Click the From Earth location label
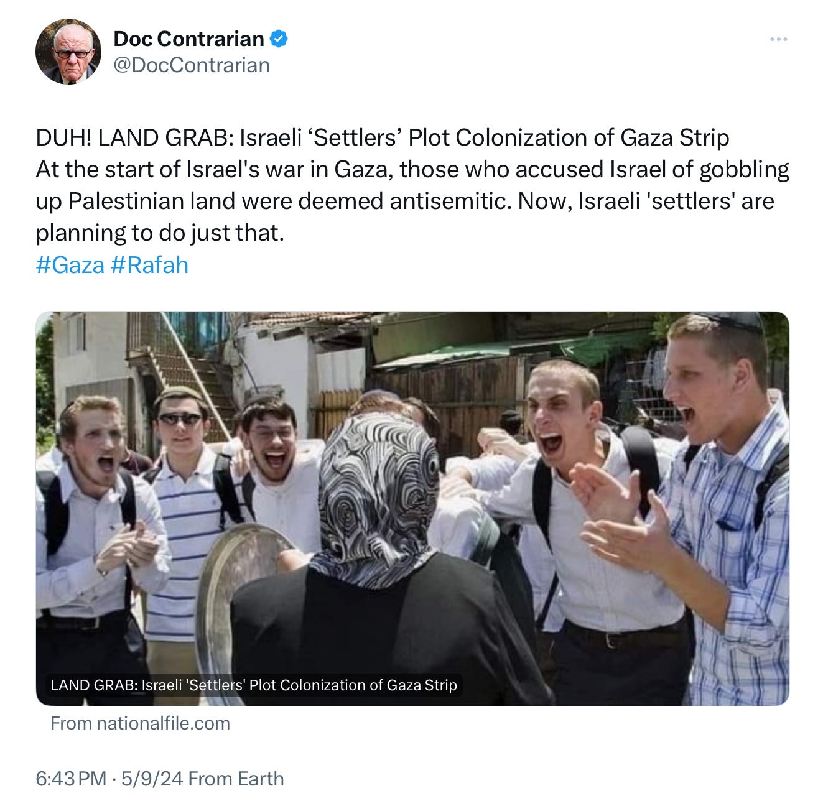Viewport: 823px width, 806px height. click(236, 779)
